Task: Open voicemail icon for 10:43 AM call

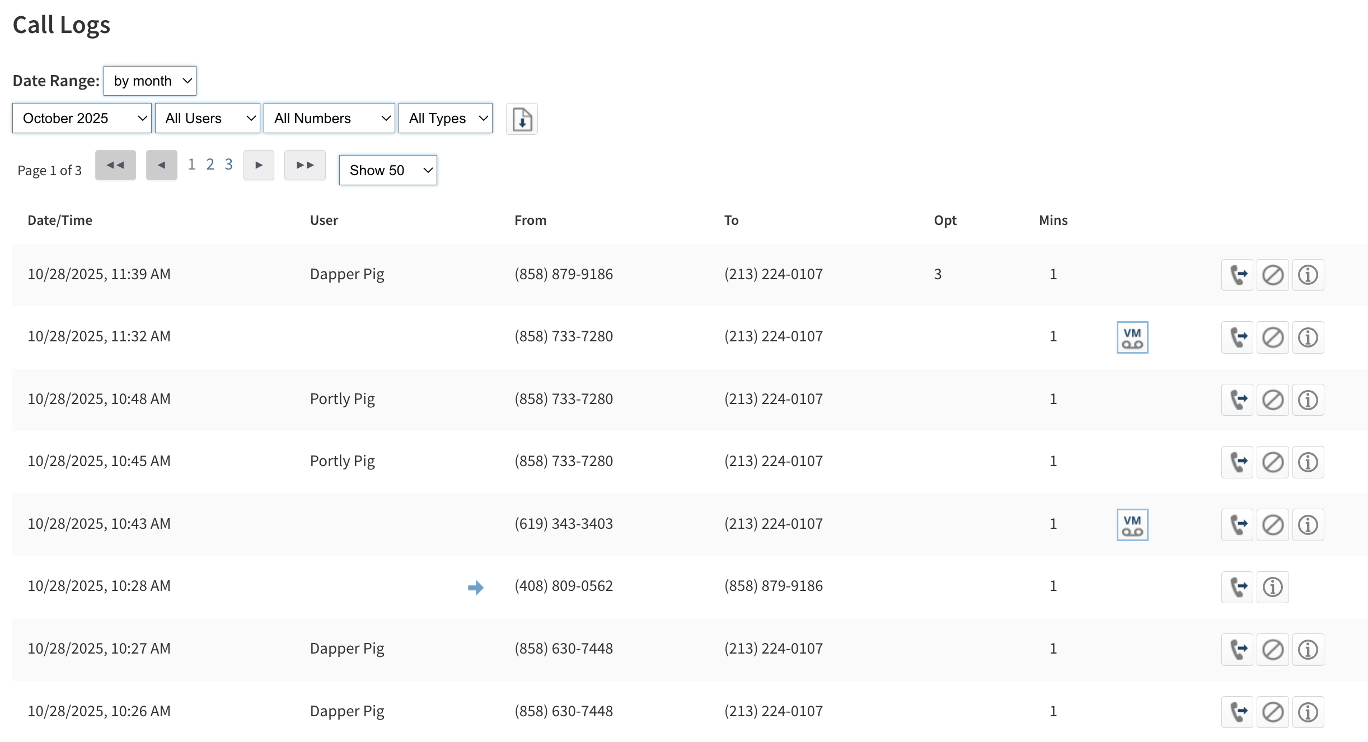Action: click(x=1132, y=525)
